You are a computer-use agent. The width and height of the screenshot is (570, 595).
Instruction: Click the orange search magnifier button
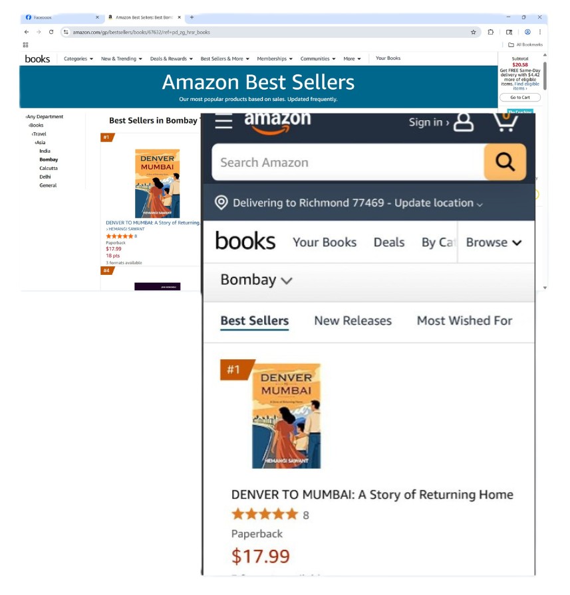pos(505,162)
